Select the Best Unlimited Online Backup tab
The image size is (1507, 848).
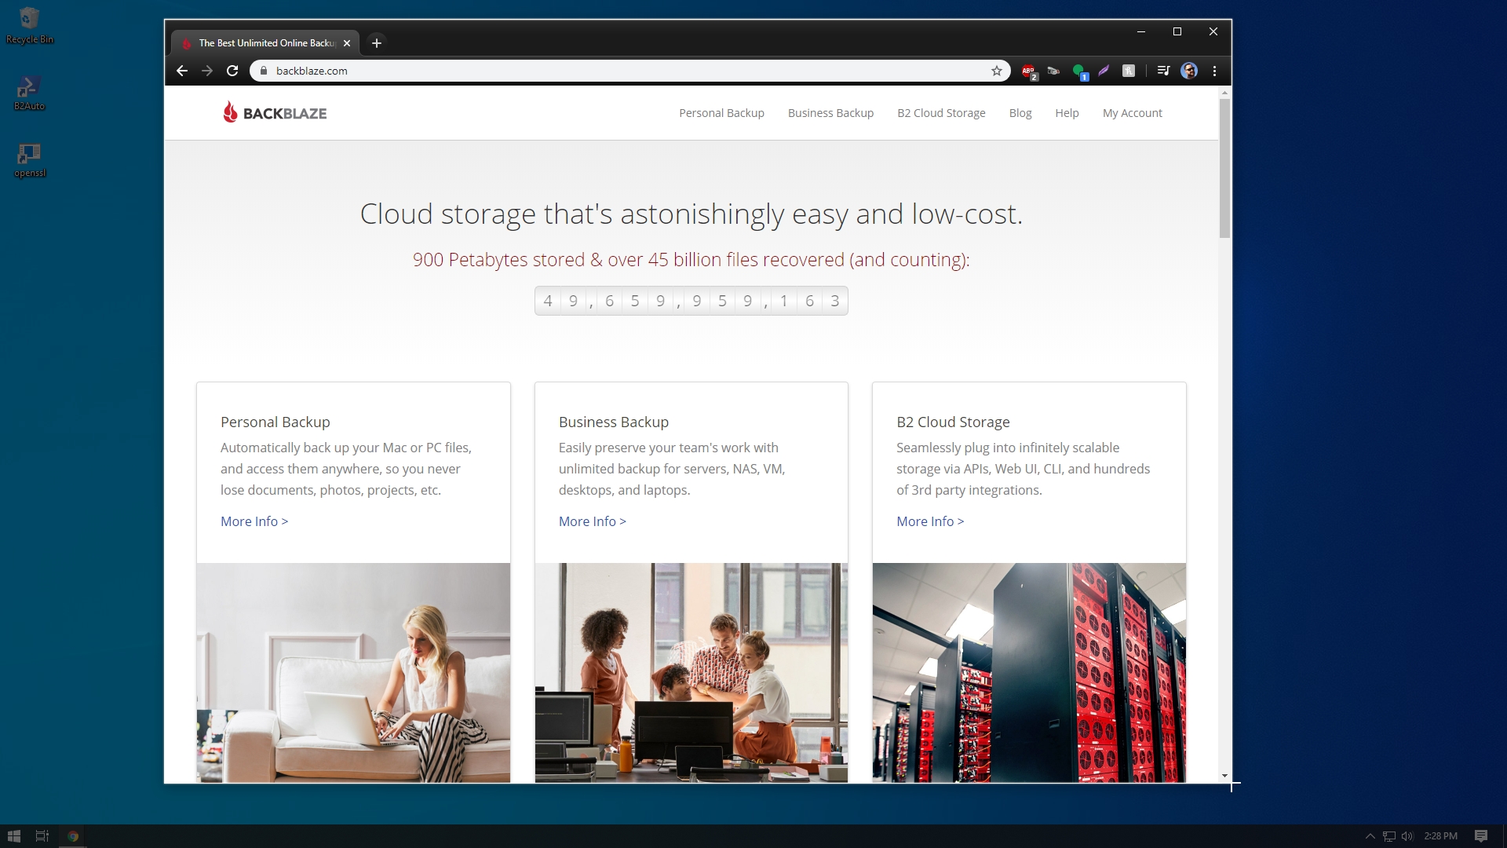(x=265, y=43)
